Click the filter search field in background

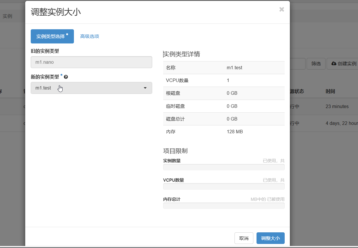[x=298, y=64]
